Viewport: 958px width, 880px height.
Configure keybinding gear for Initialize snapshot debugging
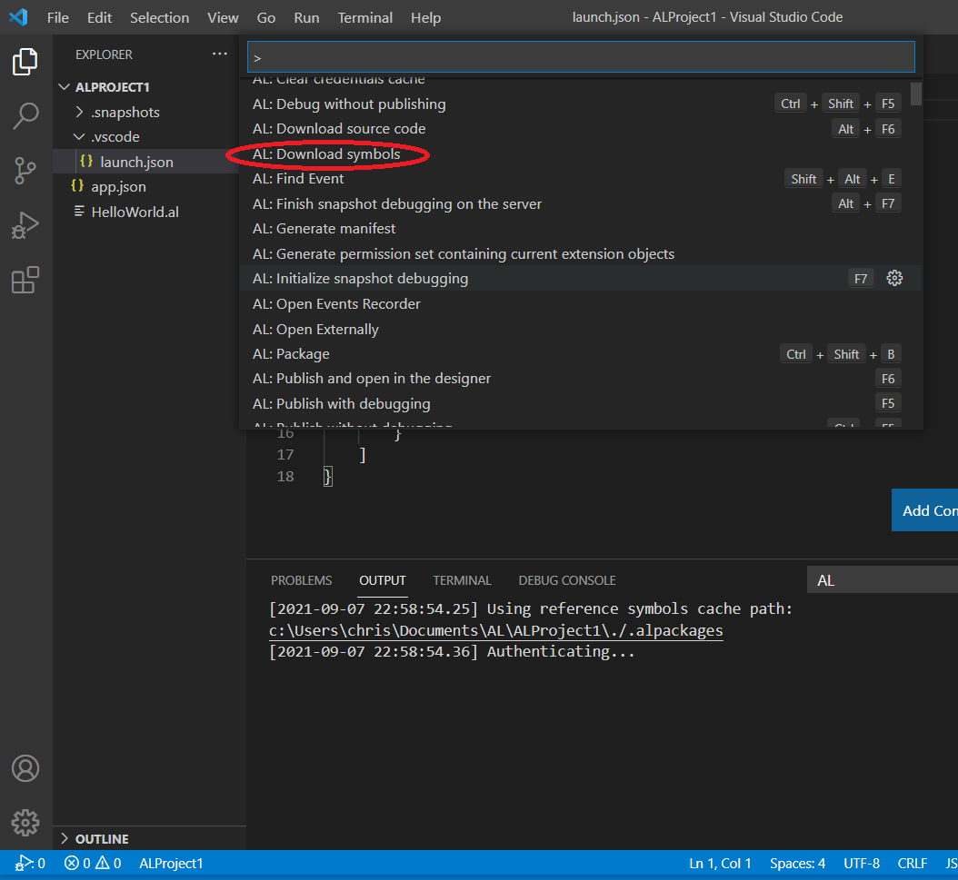(894, 278)
